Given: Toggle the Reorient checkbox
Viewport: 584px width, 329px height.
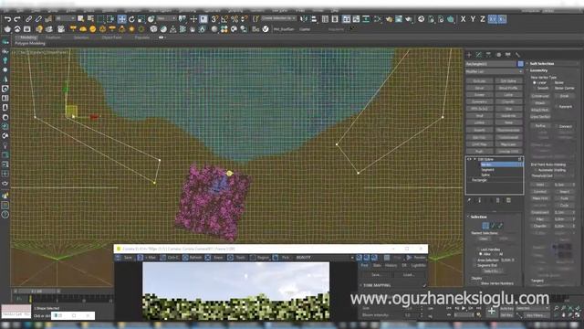Looking at the screenshot, I should point(556,107).
